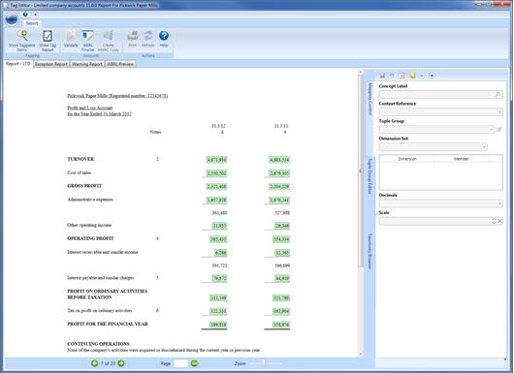Click the undo icon in mapping toolbar
Viewport: 514px width, 373px height.
392,76
